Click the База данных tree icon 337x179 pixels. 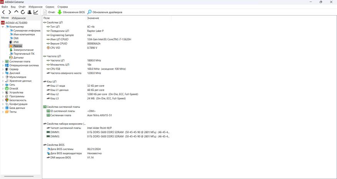(7, 108)
